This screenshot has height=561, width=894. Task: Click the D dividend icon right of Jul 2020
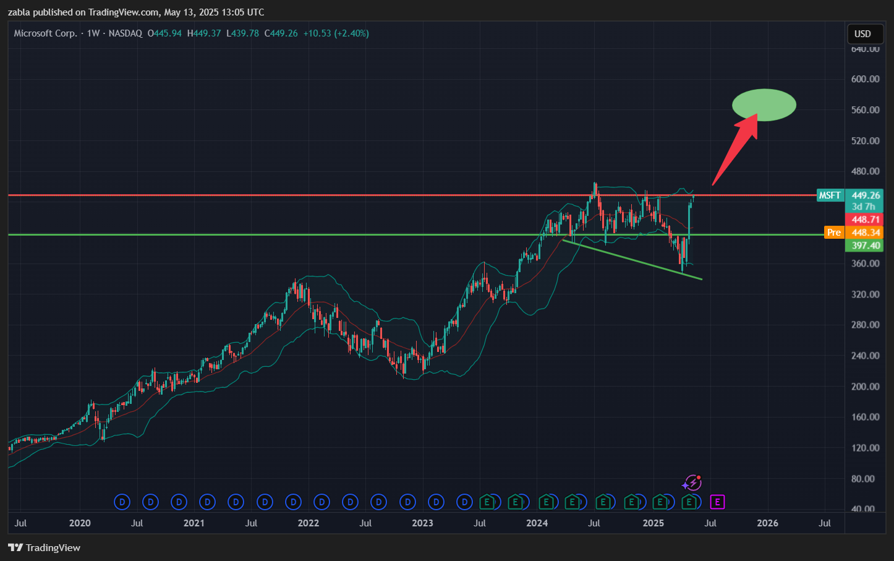coord(150,502)
